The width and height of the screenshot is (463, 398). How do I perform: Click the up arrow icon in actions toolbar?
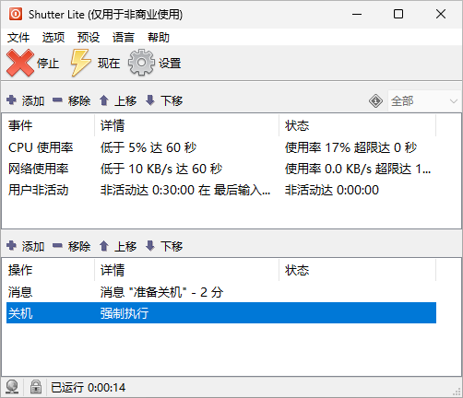tap(104, 246)
